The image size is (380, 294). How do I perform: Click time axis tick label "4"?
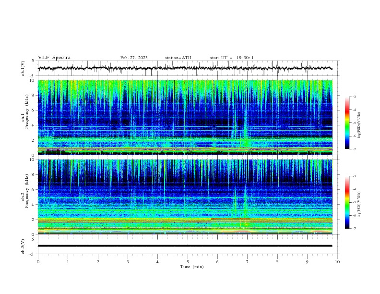158,262
